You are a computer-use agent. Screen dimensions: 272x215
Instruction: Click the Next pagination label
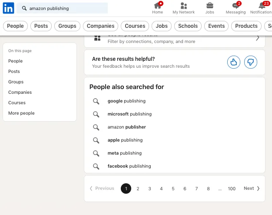[x=249, y=189]
